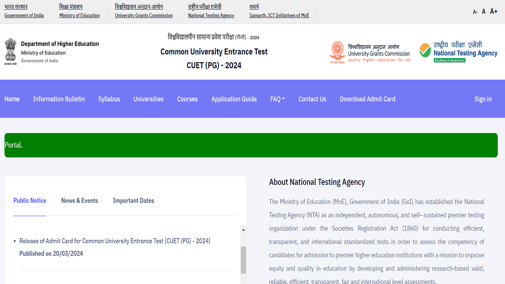505x284 pixels.
Task: Open the Contact Us menu item
Action: [x=312, y=99]
